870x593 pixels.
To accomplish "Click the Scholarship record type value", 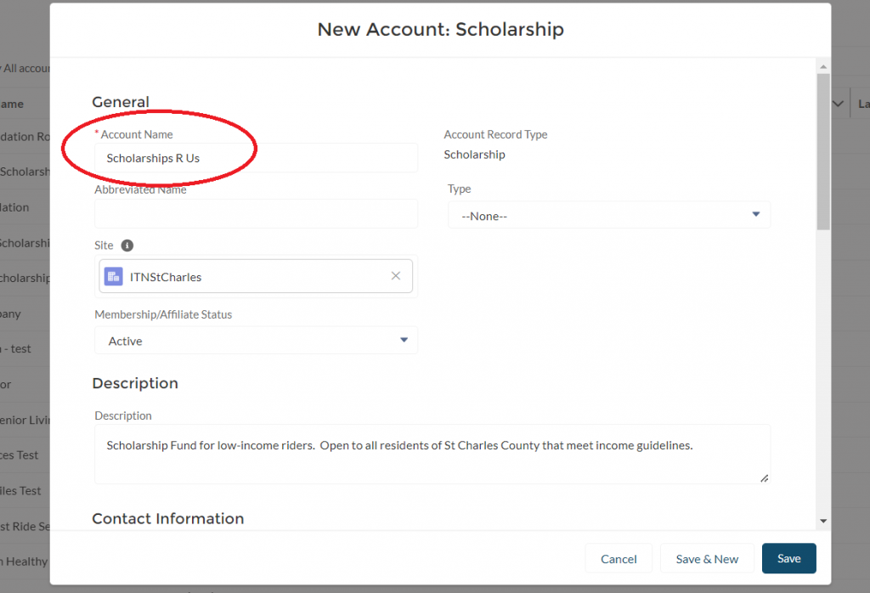I will tap(474, 155).
